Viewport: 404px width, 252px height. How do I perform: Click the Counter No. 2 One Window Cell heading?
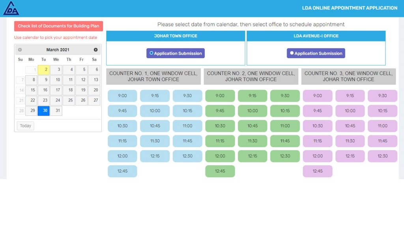[x=251, y=76]
